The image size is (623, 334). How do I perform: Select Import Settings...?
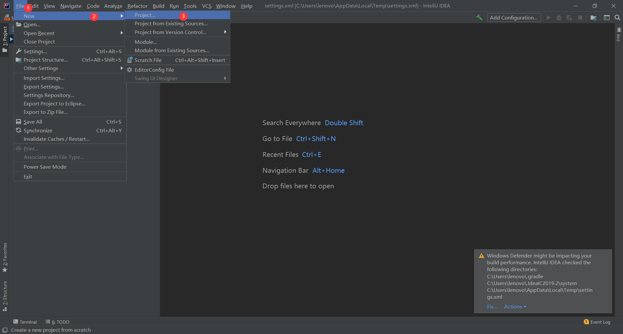pyautogui.click(x=70, y=78)
